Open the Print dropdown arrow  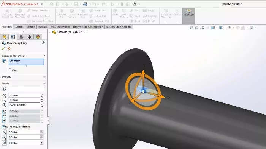point(90,4)
